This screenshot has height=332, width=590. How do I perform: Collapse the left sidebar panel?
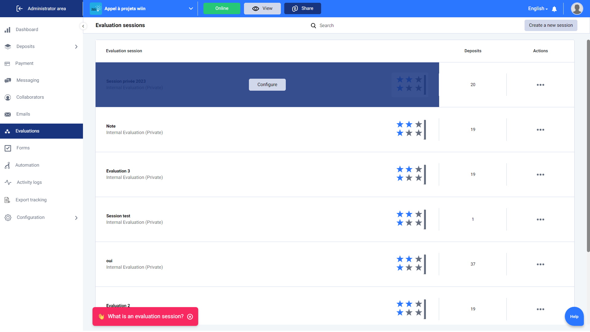point(83,26)
